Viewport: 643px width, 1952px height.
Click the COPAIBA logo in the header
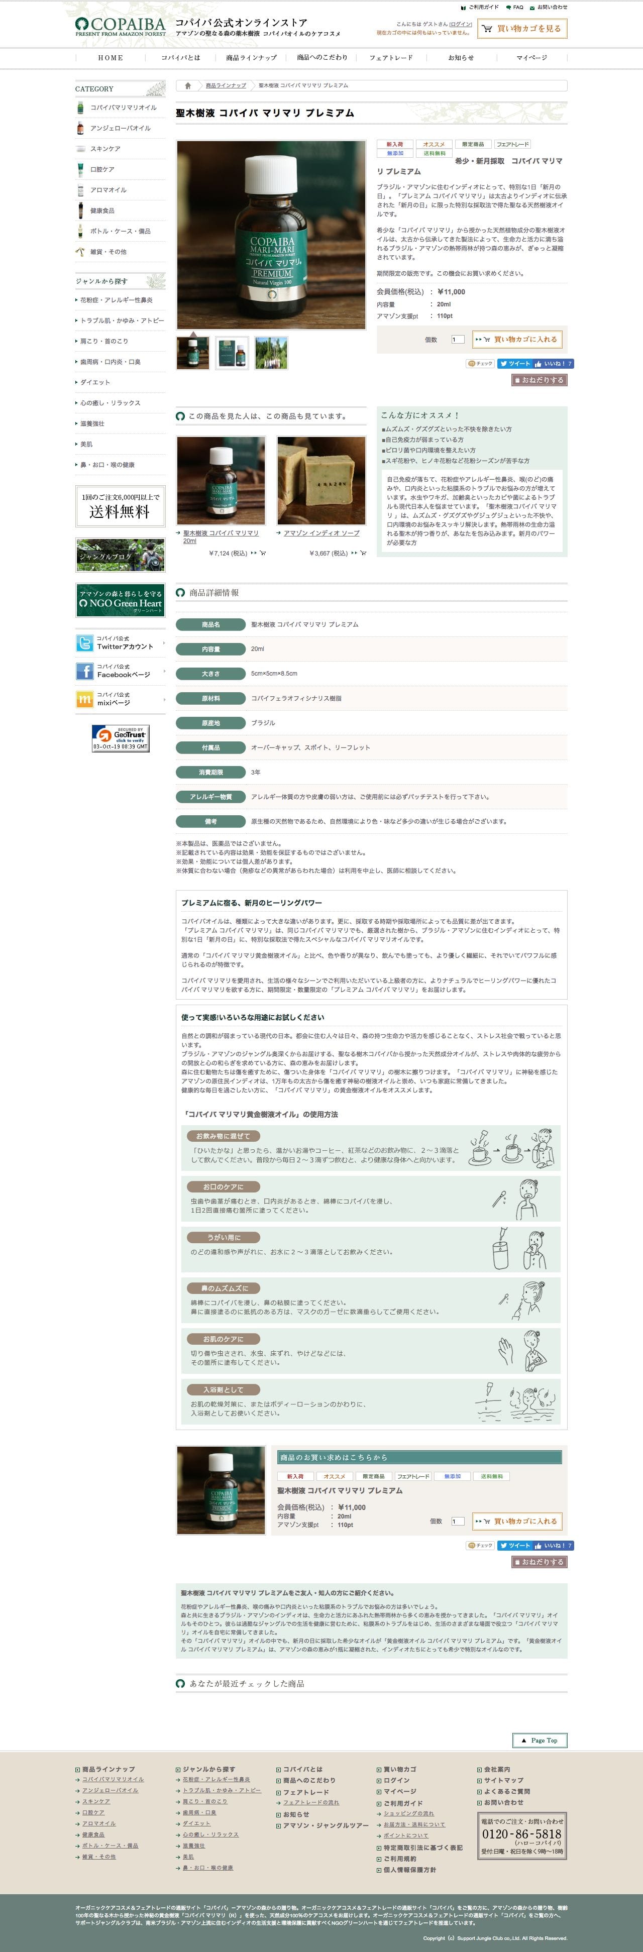[x=121, y=27]
